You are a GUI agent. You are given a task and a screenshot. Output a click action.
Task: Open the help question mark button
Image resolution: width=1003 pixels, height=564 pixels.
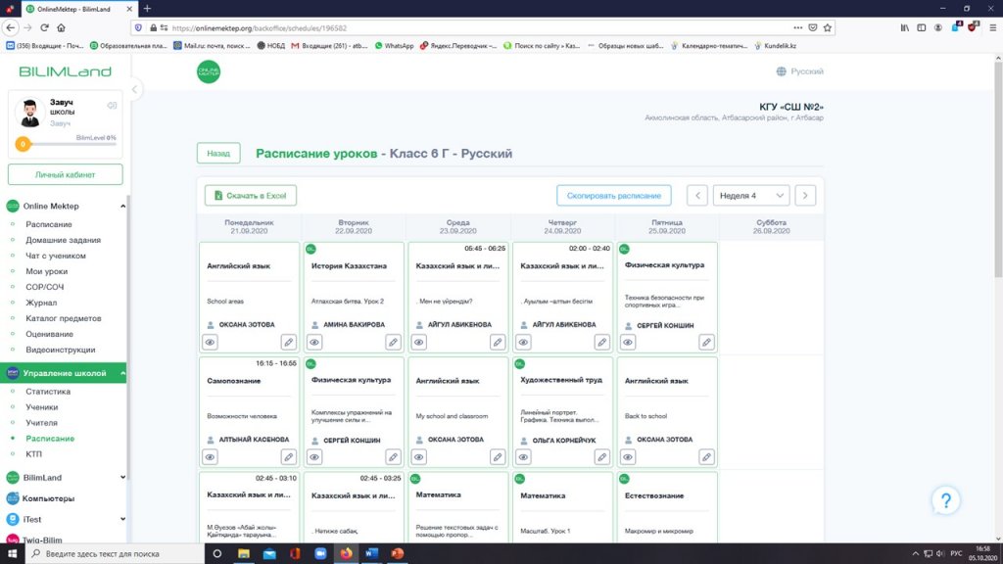pyautogui.click(x=944, y=501)
